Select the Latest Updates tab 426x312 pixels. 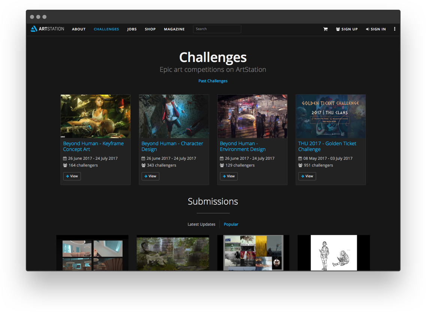pyautogui.click(x=201, y=224)
